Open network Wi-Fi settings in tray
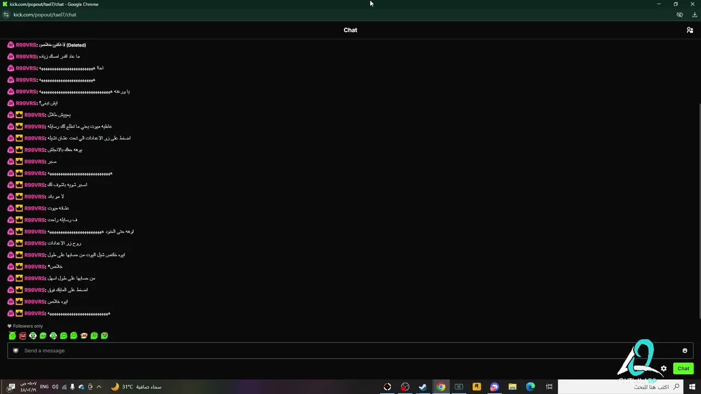 click(x=64, y=387)
